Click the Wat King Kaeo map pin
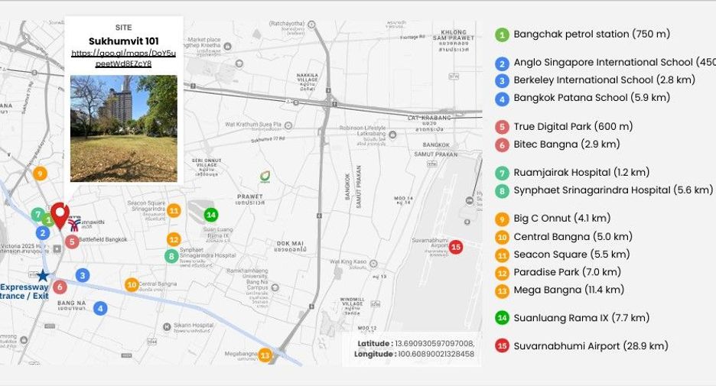Viewport: 716px width, 386px height. tap(373, 263)
